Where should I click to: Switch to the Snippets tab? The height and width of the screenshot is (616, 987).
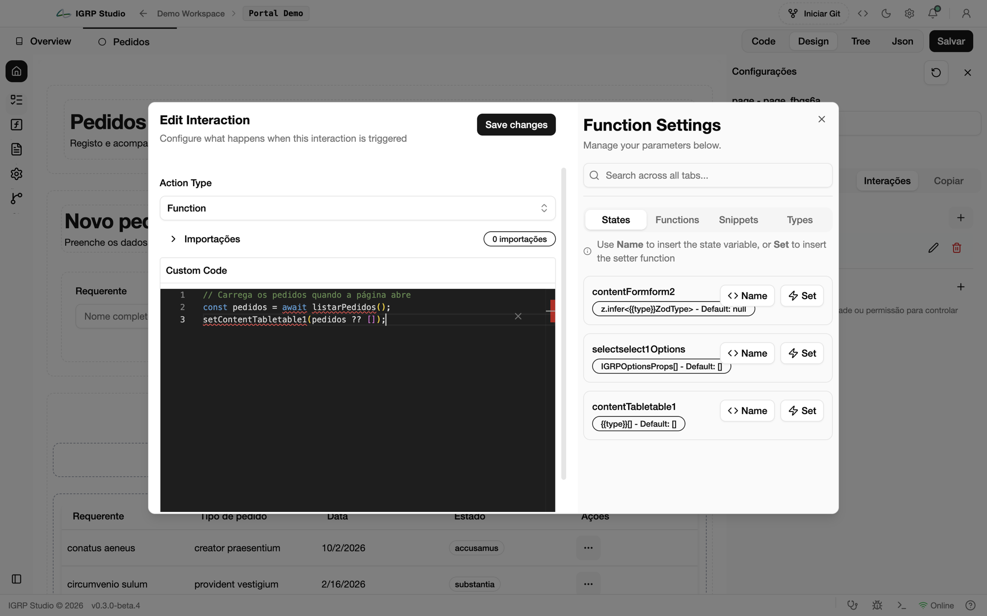(x=738, y=220)
